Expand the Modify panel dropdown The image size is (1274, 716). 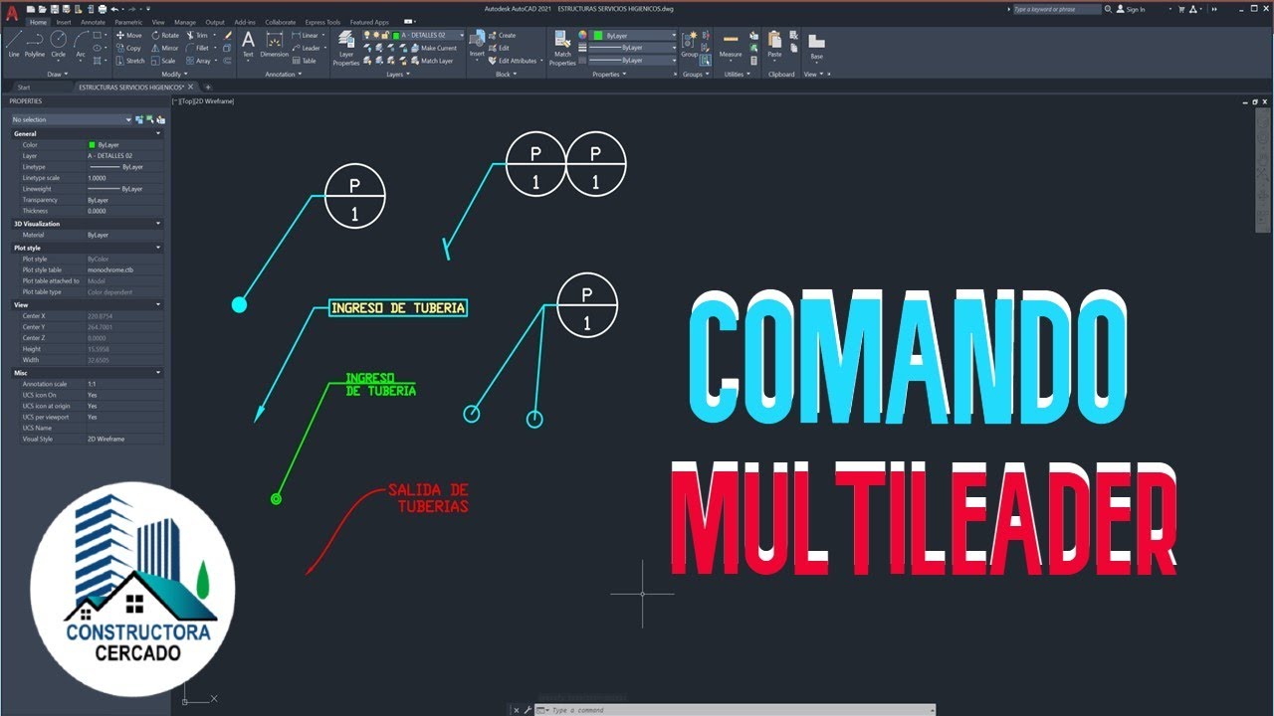[173, 74]
